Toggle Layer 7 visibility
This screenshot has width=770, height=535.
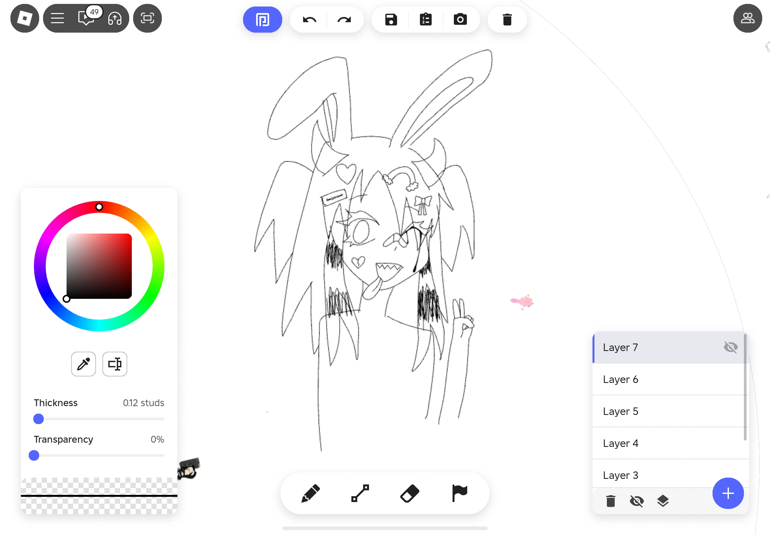tap(731, 347)
